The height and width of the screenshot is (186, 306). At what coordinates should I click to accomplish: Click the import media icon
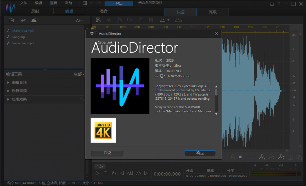pos(11,20)
